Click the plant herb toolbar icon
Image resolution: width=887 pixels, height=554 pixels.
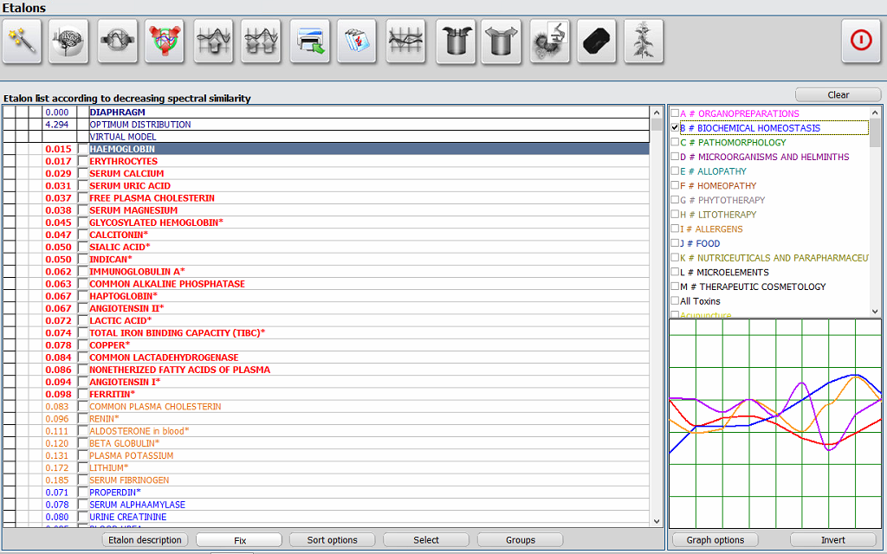[x=644, y=41]
